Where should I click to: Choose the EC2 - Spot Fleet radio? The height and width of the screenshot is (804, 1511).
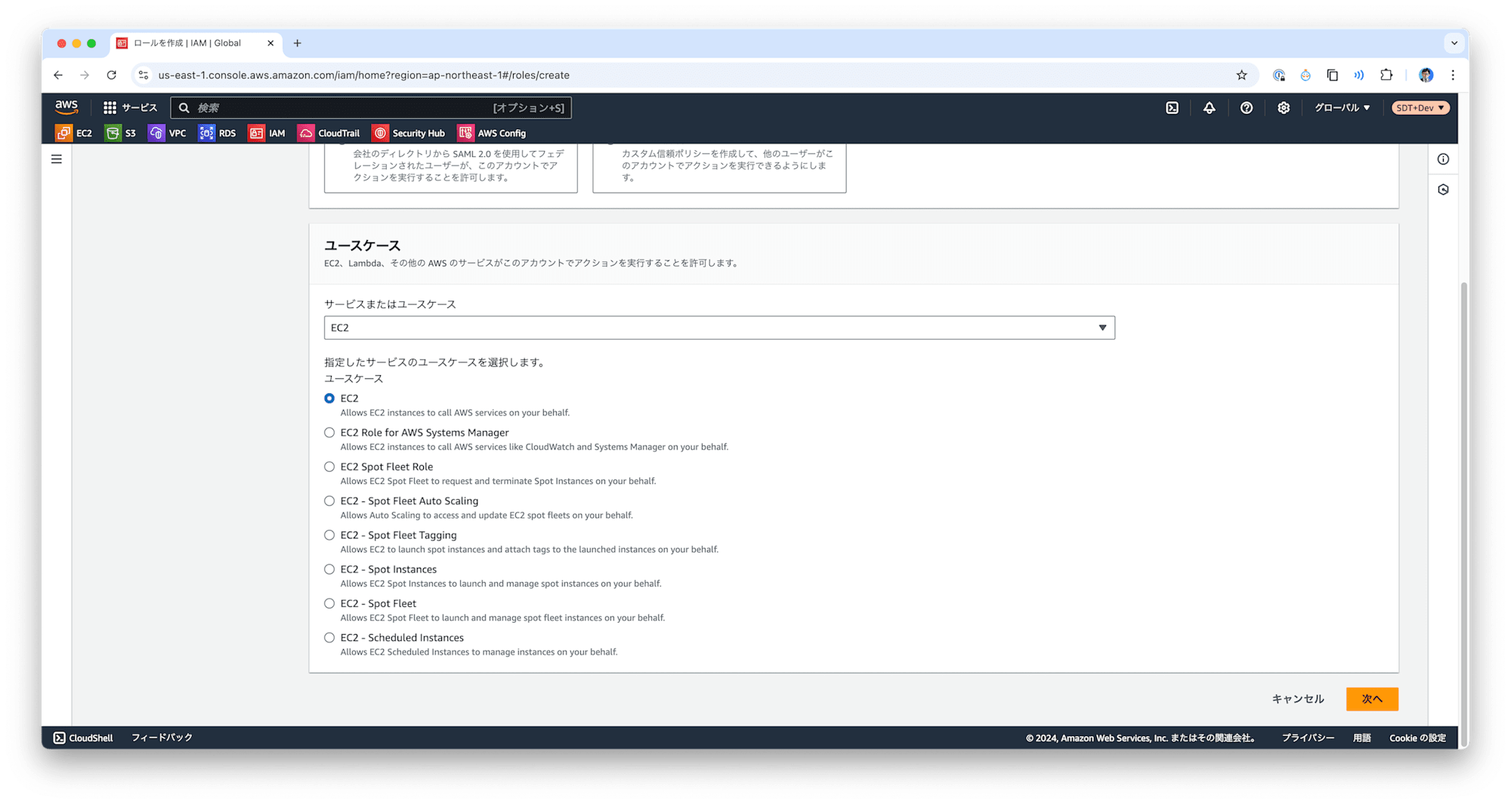tap(329, 603)
